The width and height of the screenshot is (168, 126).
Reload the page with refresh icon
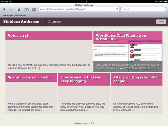117,9
